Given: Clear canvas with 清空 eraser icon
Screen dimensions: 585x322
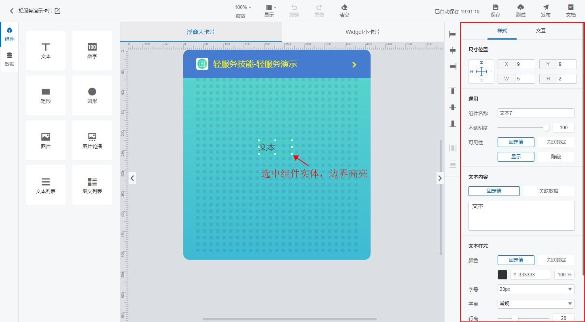Looking at the screenshot, I should coord(344,7).
